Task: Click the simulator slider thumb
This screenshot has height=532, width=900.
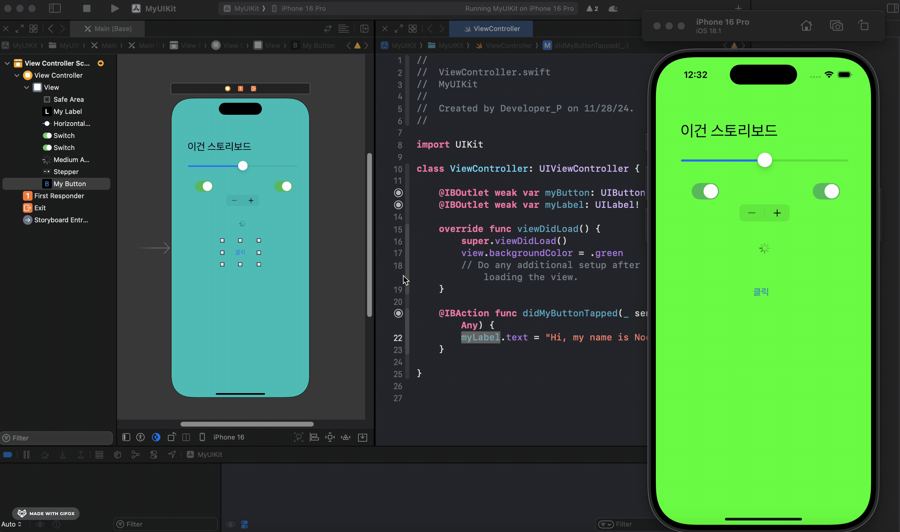Action: (x=764, y=160)
